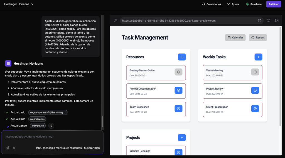Expand the Ayuda help menu
This screenshot has height=158, width=285.
coord(233,4)
